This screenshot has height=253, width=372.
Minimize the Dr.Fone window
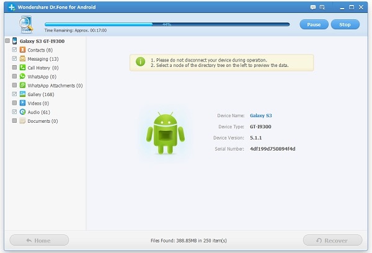[342, 7]
